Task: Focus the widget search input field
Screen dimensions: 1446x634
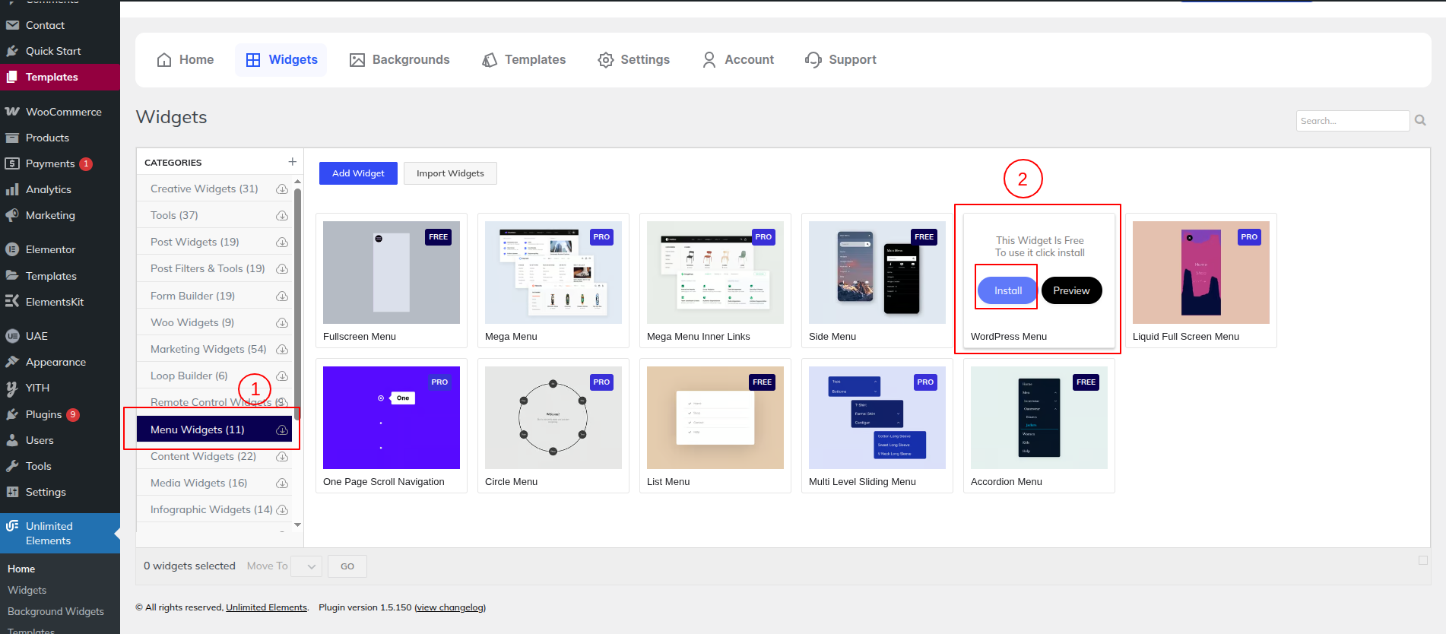Action: (x=1352, y=121)
